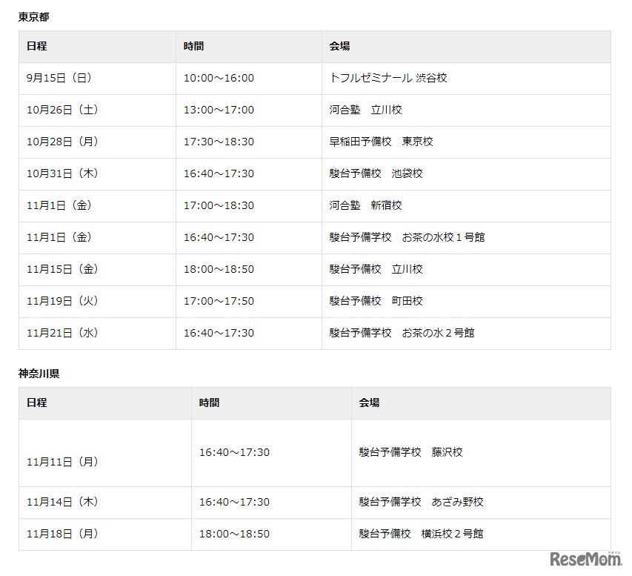Select venue 駿台予備校 町田校
Screen dimensions: 632x576
tap(376, 301)
